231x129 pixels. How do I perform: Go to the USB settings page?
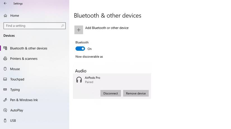(x=13, y=121)
